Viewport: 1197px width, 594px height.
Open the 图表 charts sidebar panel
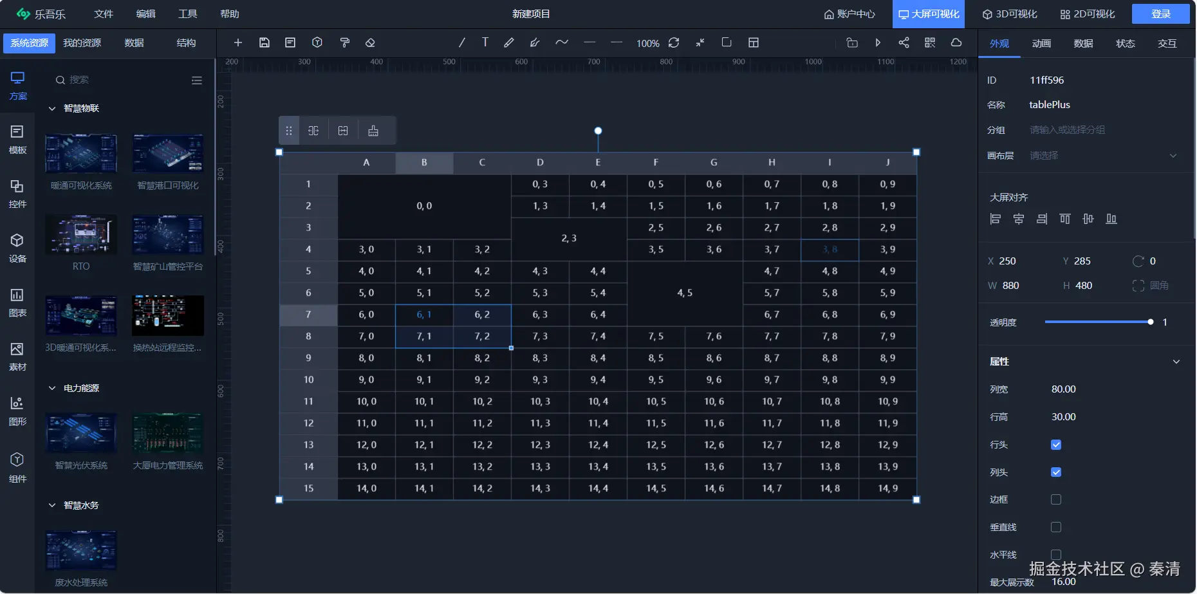pyautogui.click(x=17, y=302)
